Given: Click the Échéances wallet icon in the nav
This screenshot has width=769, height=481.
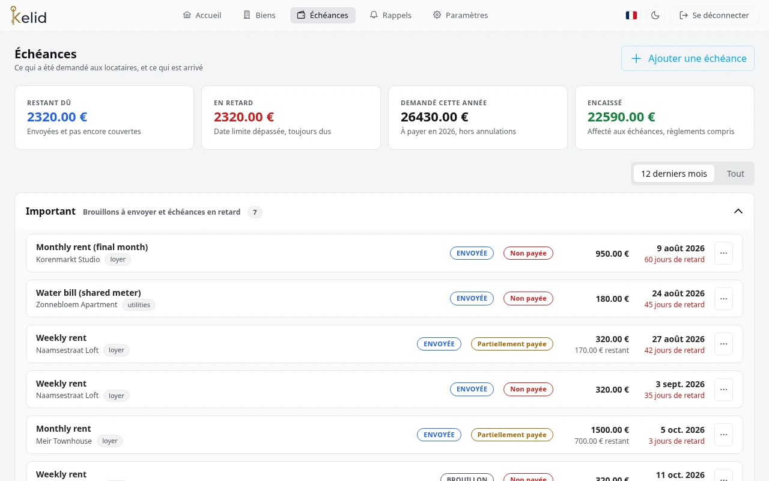Looking at the screenshot, I should point(302,15).
